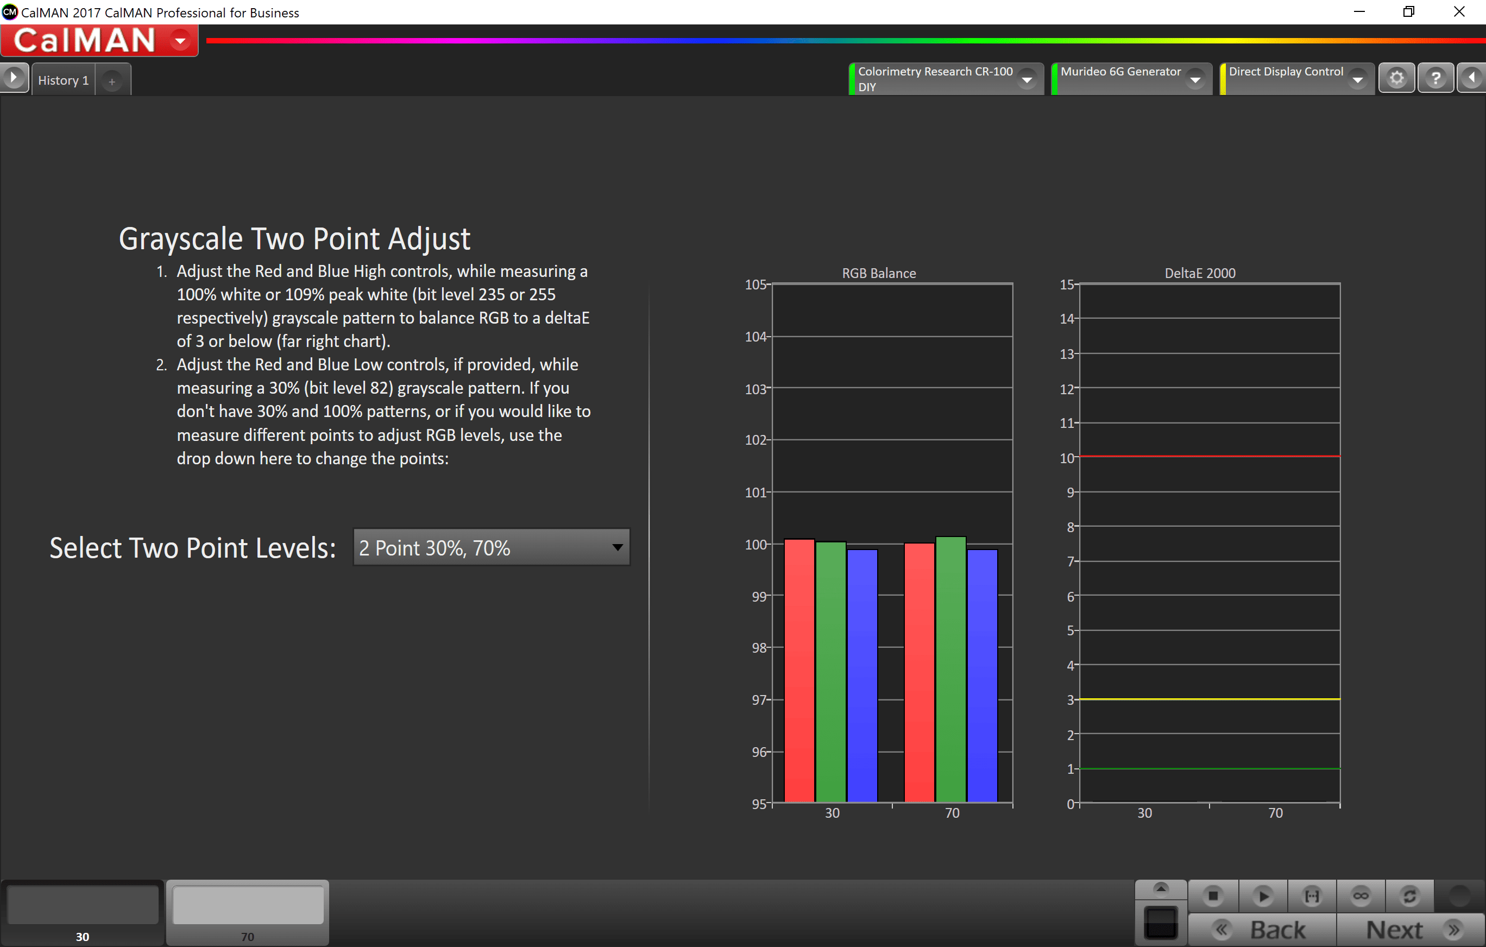
Task: Expand the CR-100 meter dropdown arrow
Action: click(1027, 80)
